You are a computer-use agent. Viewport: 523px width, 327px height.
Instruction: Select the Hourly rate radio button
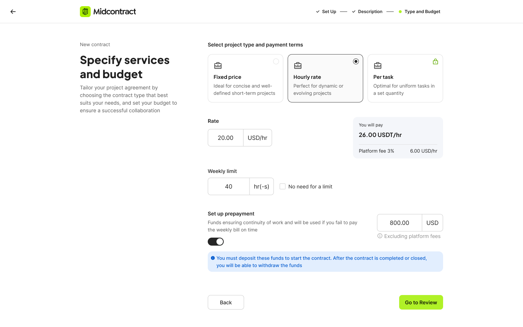356,61
